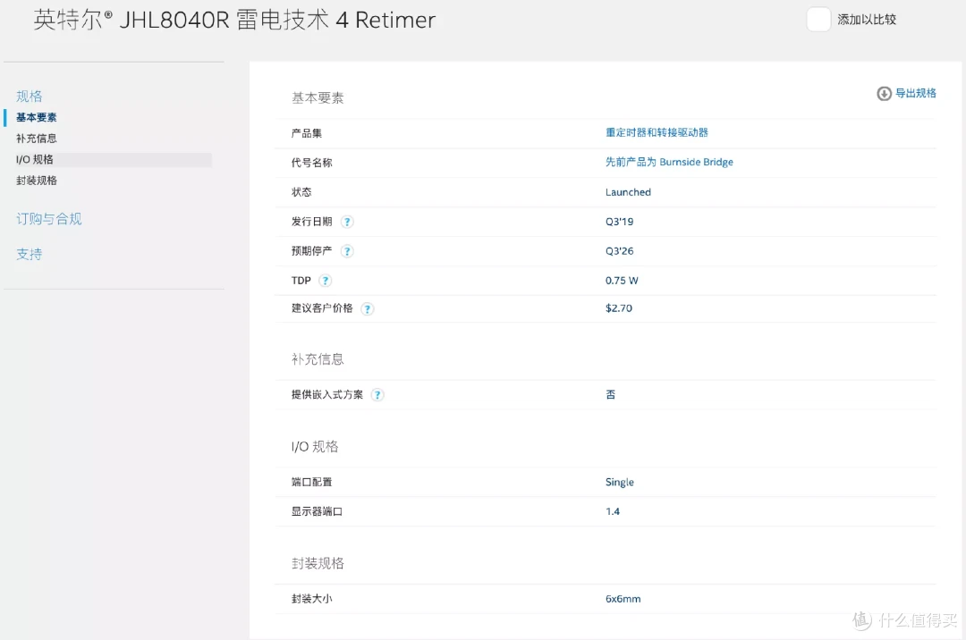Click the Q3'26 expected discontinuance value
Screen dimensions: 966x640
[619, 251]
